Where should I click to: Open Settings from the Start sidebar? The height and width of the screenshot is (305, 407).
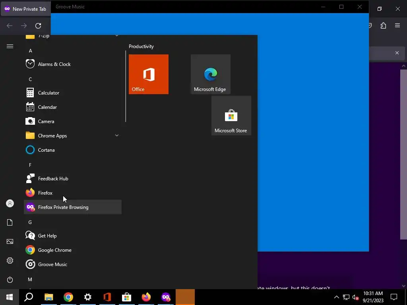pos(10,261)
